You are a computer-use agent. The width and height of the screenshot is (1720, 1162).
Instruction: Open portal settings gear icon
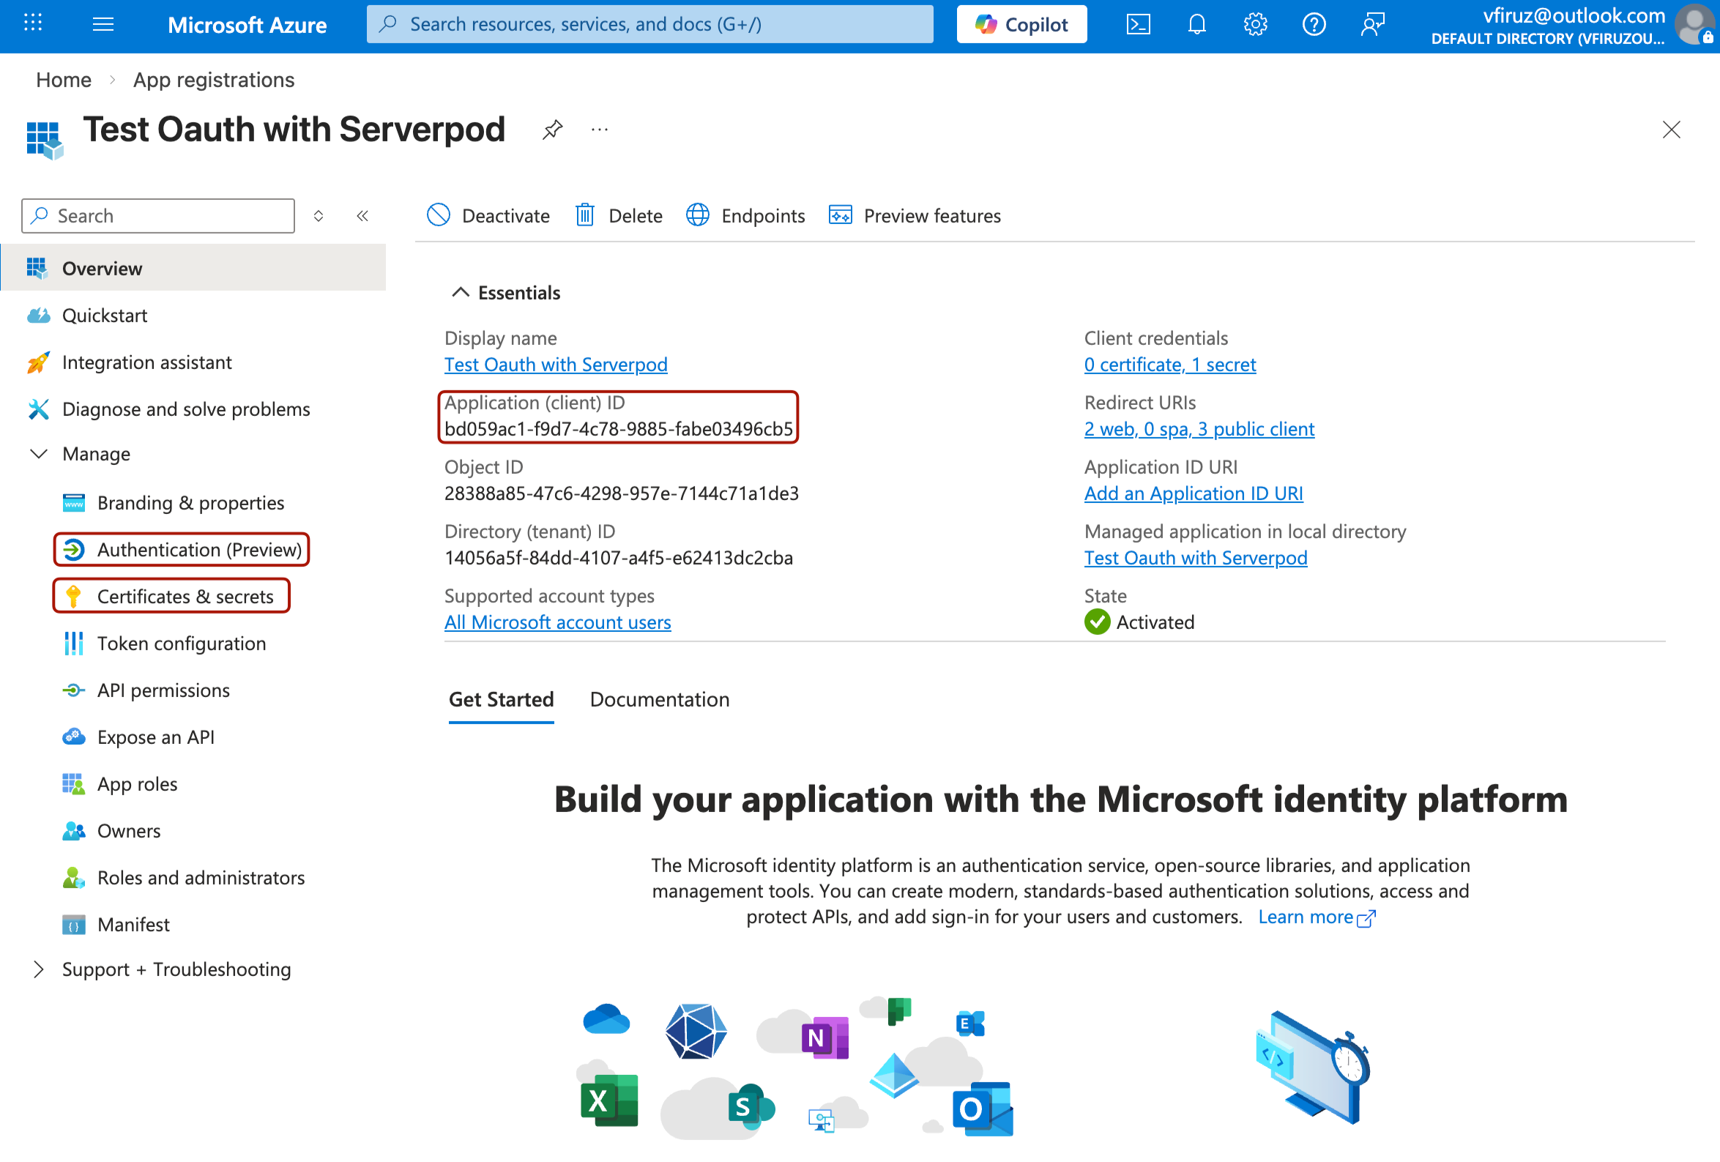click(1254, 24)
